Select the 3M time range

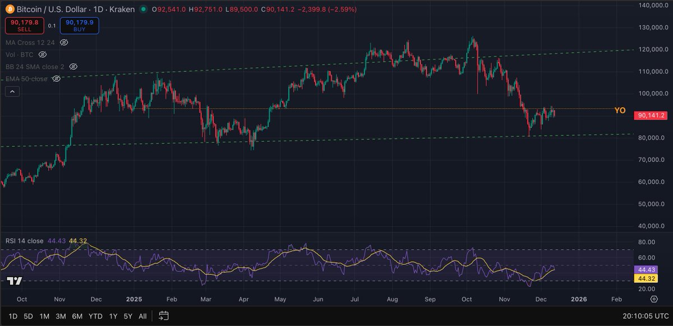pos(61,316)
